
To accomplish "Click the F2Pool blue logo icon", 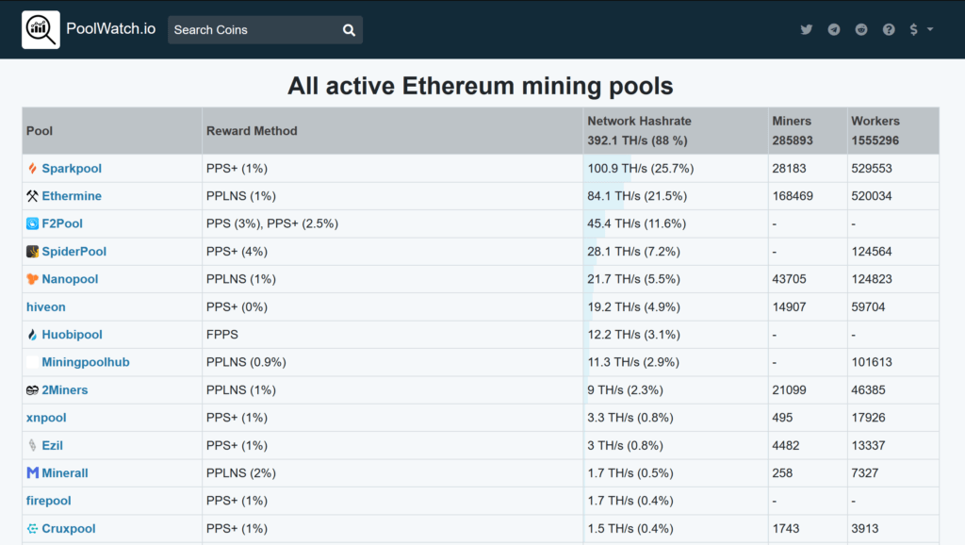I will pyautogui.click(x=32, y=224).
